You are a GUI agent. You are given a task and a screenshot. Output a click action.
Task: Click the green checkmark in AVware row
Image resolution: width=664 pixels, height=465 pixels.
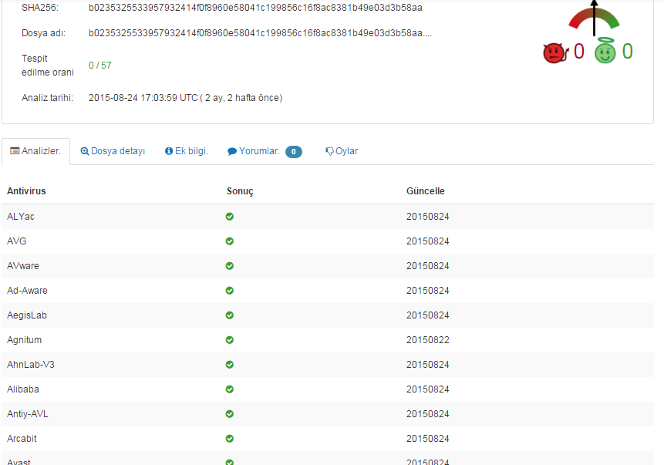click(x=230, y=266)
